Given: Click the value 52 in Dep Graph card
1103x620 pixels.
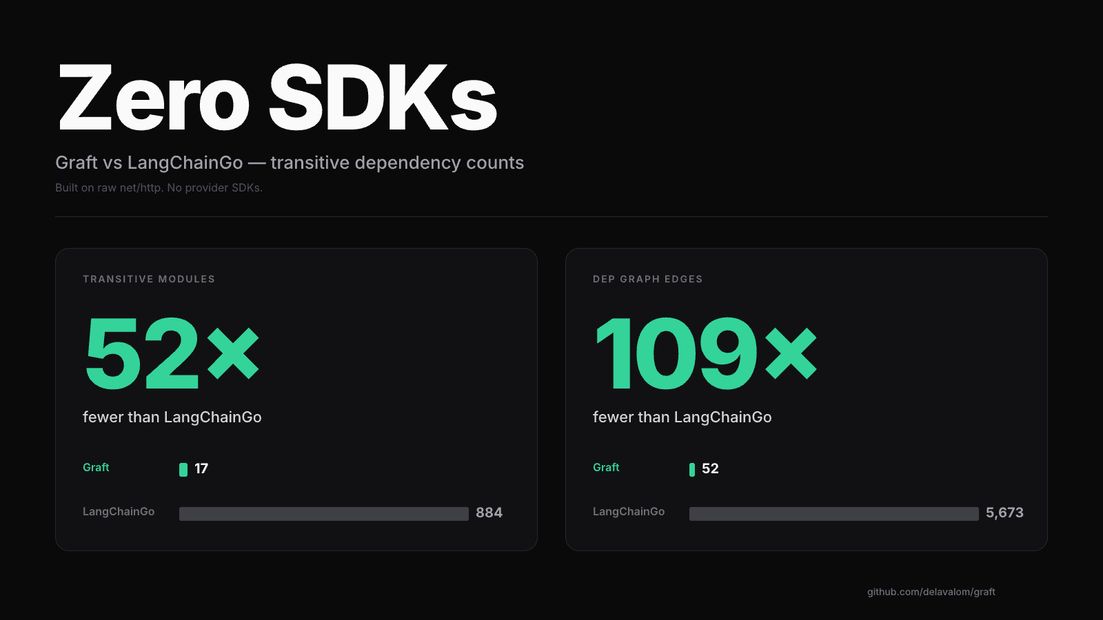Looking at the screenshot, I should tap(710, 468).
